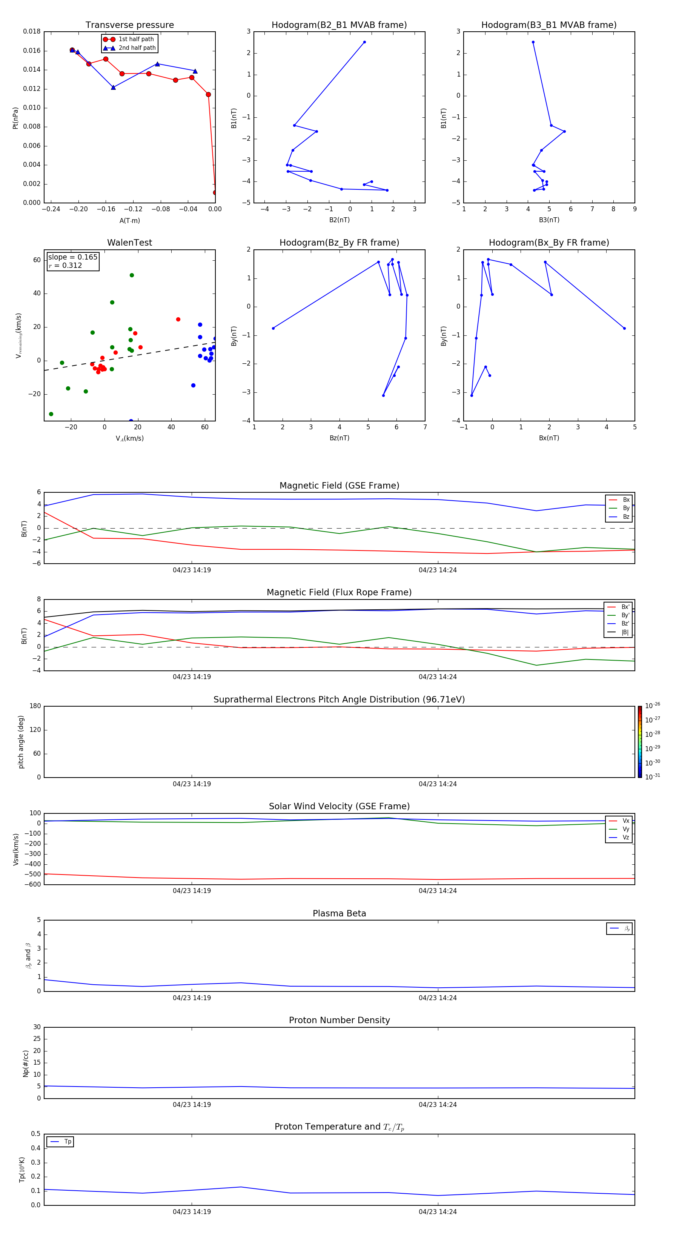The height and width of the screenshot is (1245, 679).
Task: Click the "pitch angle (deg)" y-axis label
Action: point(21,742)
